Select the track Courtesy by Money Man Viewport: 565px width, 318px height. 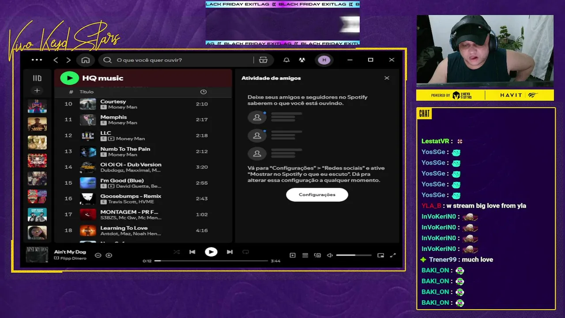click(143, 104)
